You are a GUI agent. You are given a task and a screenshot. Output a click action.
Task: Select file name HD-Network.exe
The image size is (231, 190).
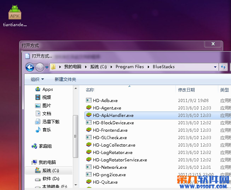coord(110,167)
